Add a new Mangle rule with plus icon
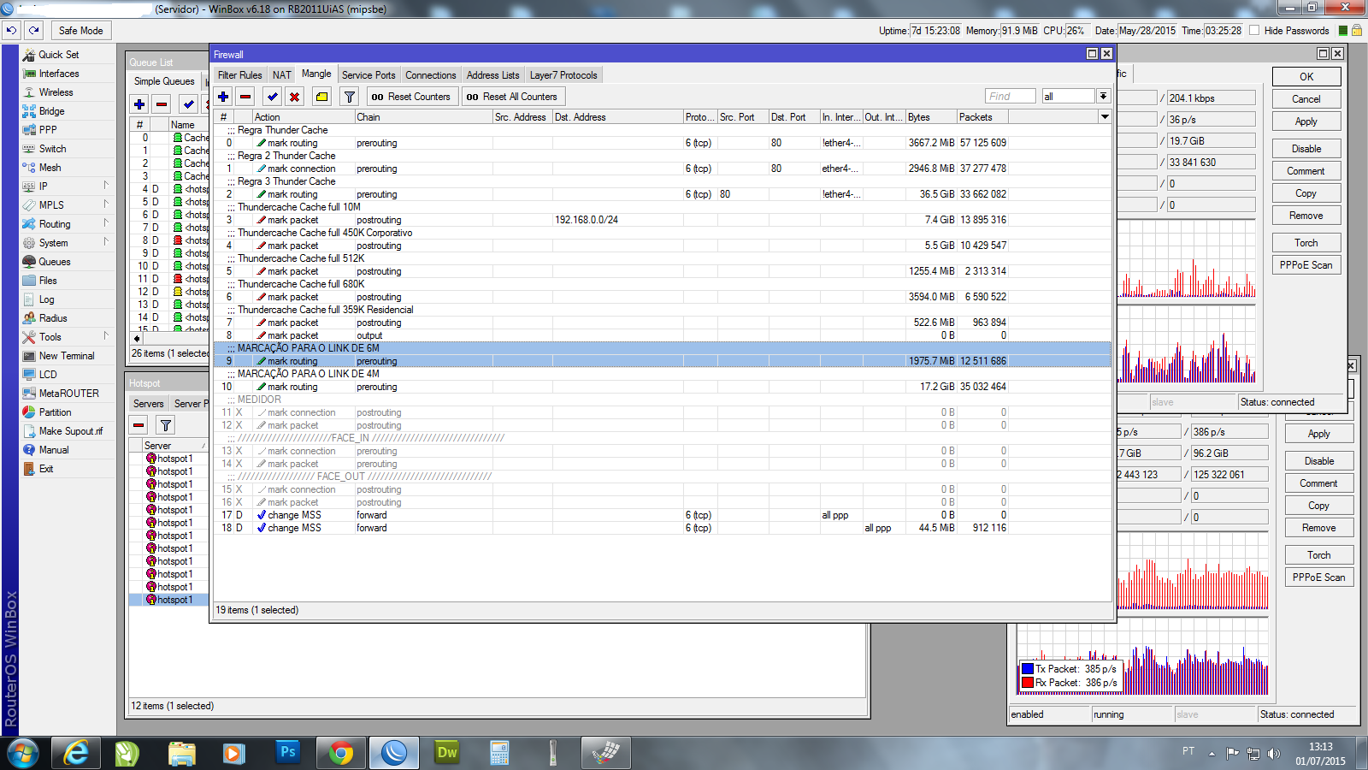Screen dimensions: 1368x770 point(223,97)
